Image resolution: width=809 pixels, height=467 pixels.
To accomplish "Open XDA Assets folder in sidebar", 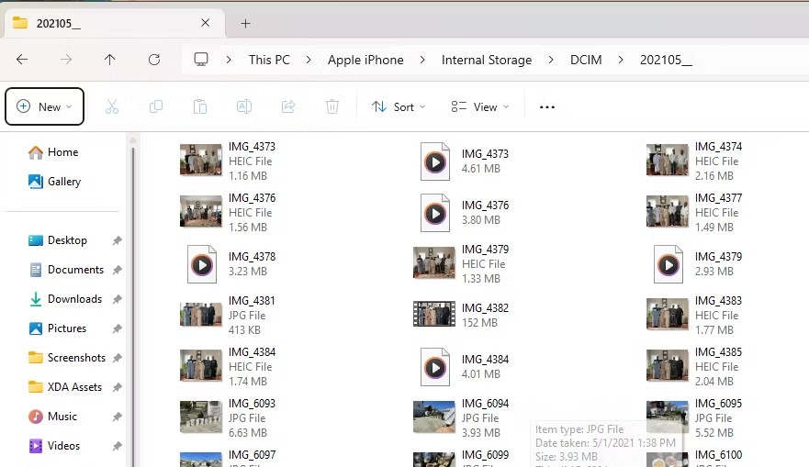I will 65,387.
